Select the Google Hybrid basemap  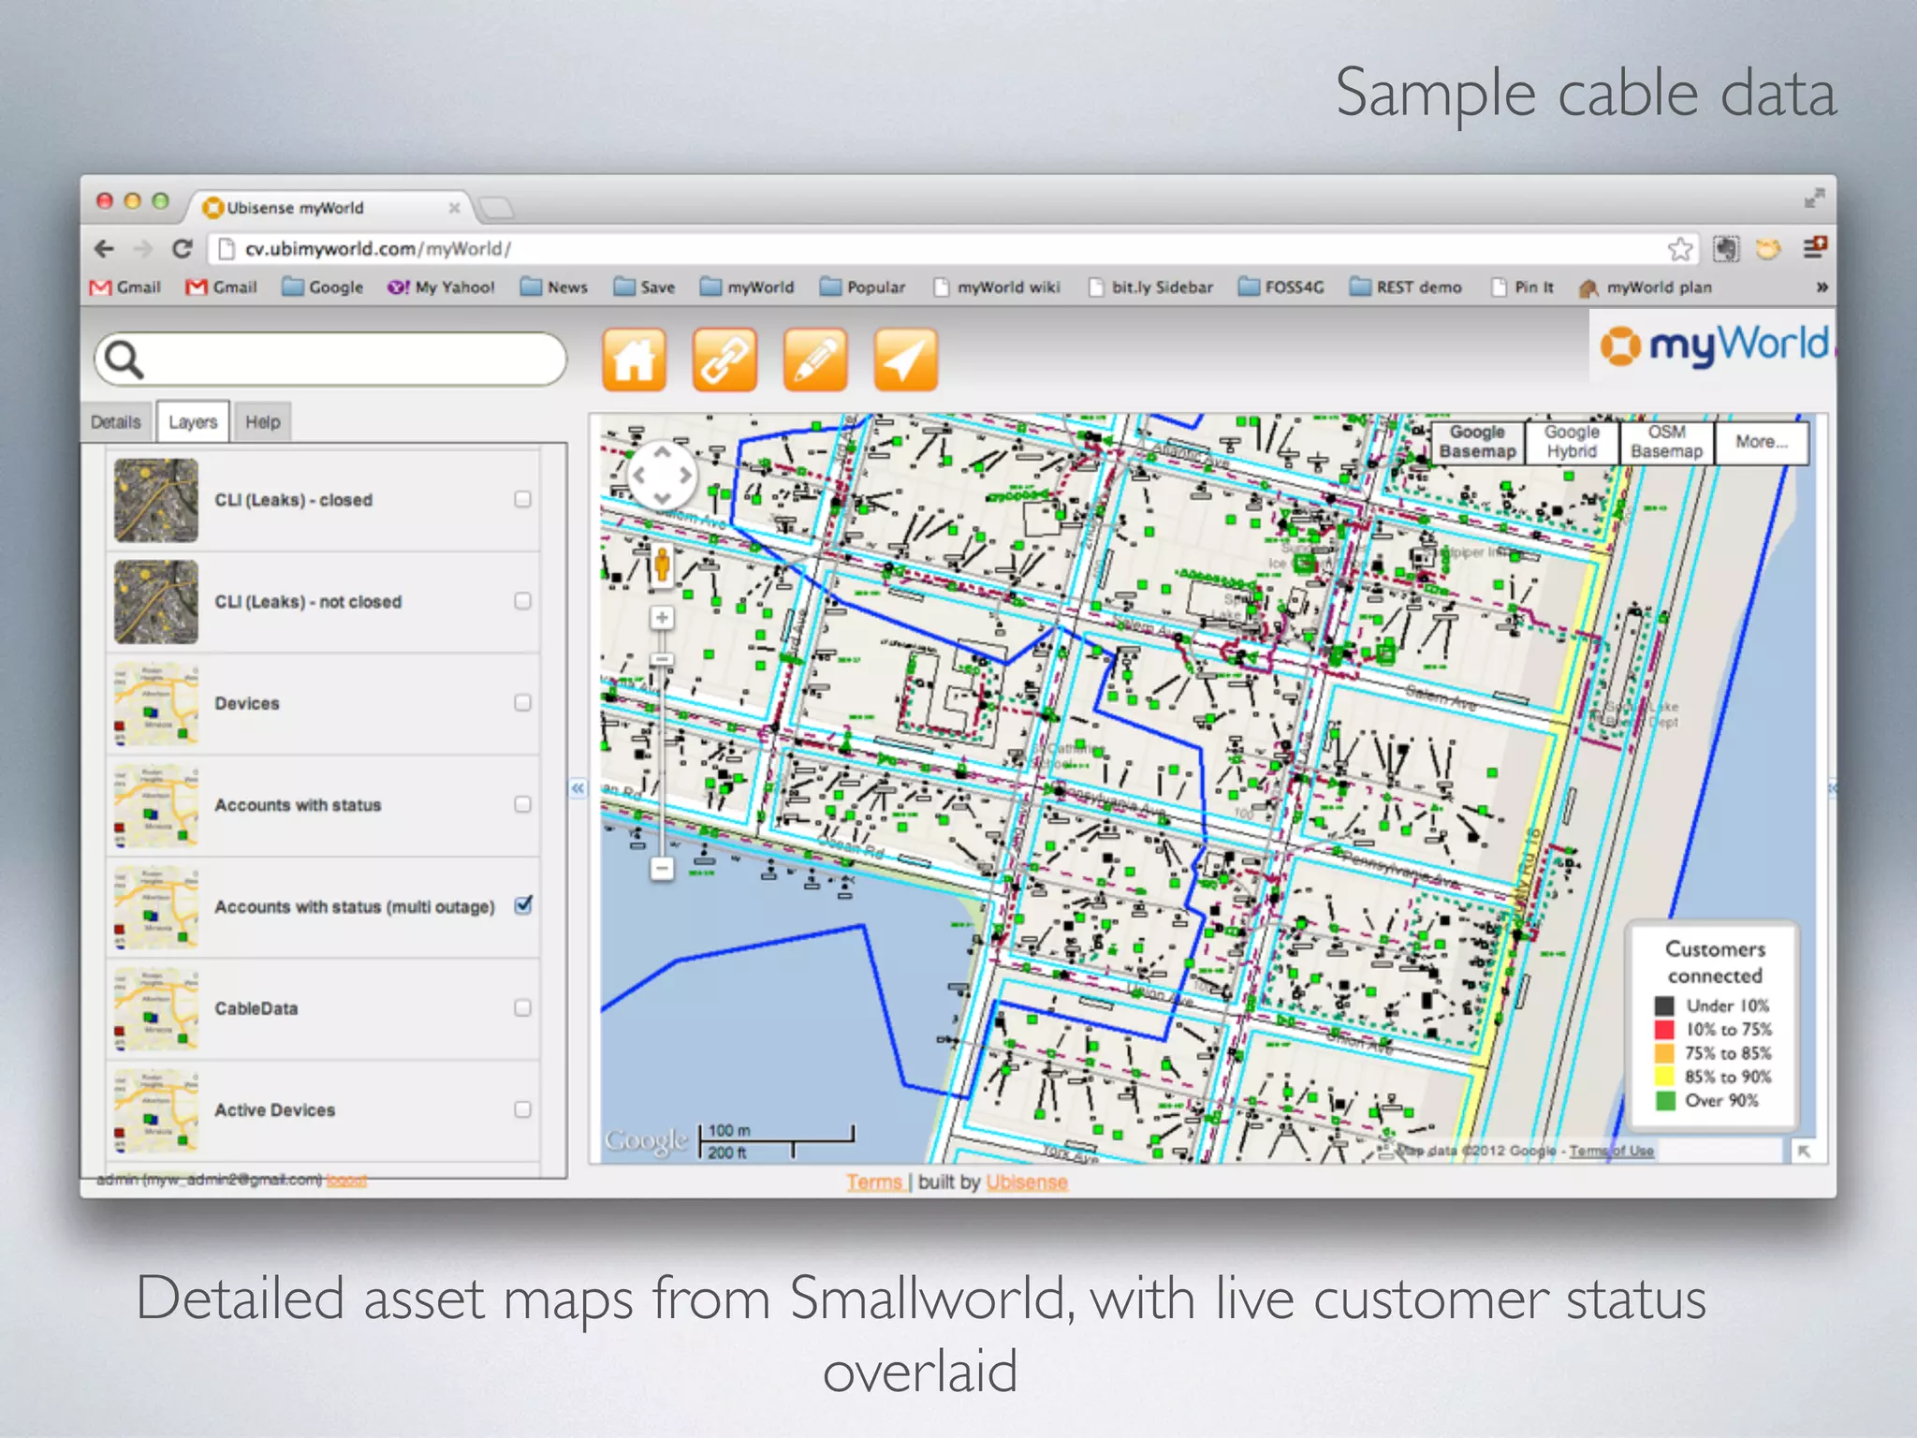tap(1572, 442)
